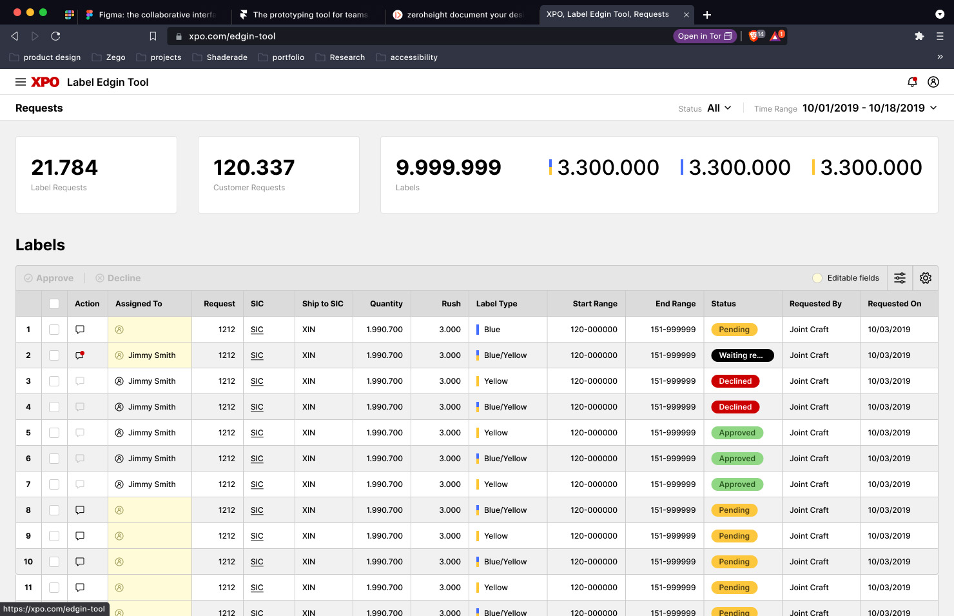Viewport: 954px width, 616px height.
Task: Open the hamburger navigation menu
Action: pos(21,82)
